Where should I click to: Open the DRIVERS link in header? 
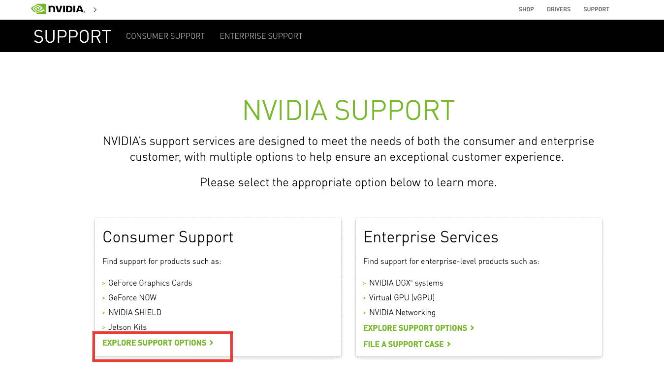559,9
